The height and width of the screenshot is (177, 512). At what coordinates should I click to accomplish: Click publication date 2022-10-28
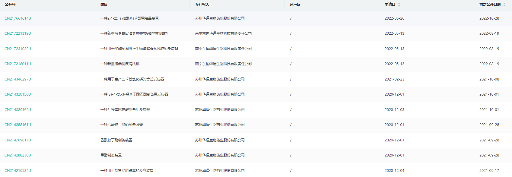[489, 18]
